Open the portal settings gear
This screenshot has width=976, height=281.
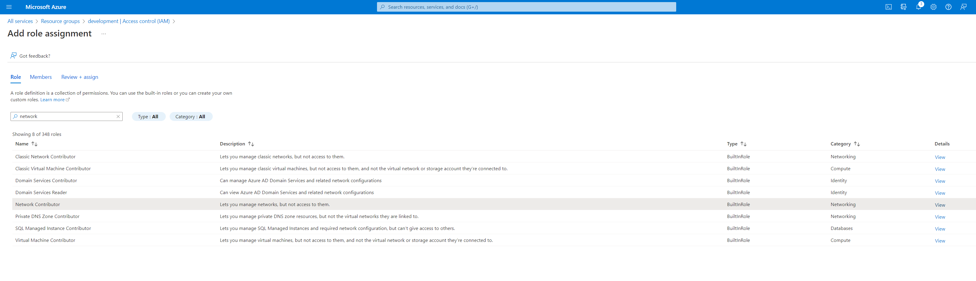pos(933,7)
